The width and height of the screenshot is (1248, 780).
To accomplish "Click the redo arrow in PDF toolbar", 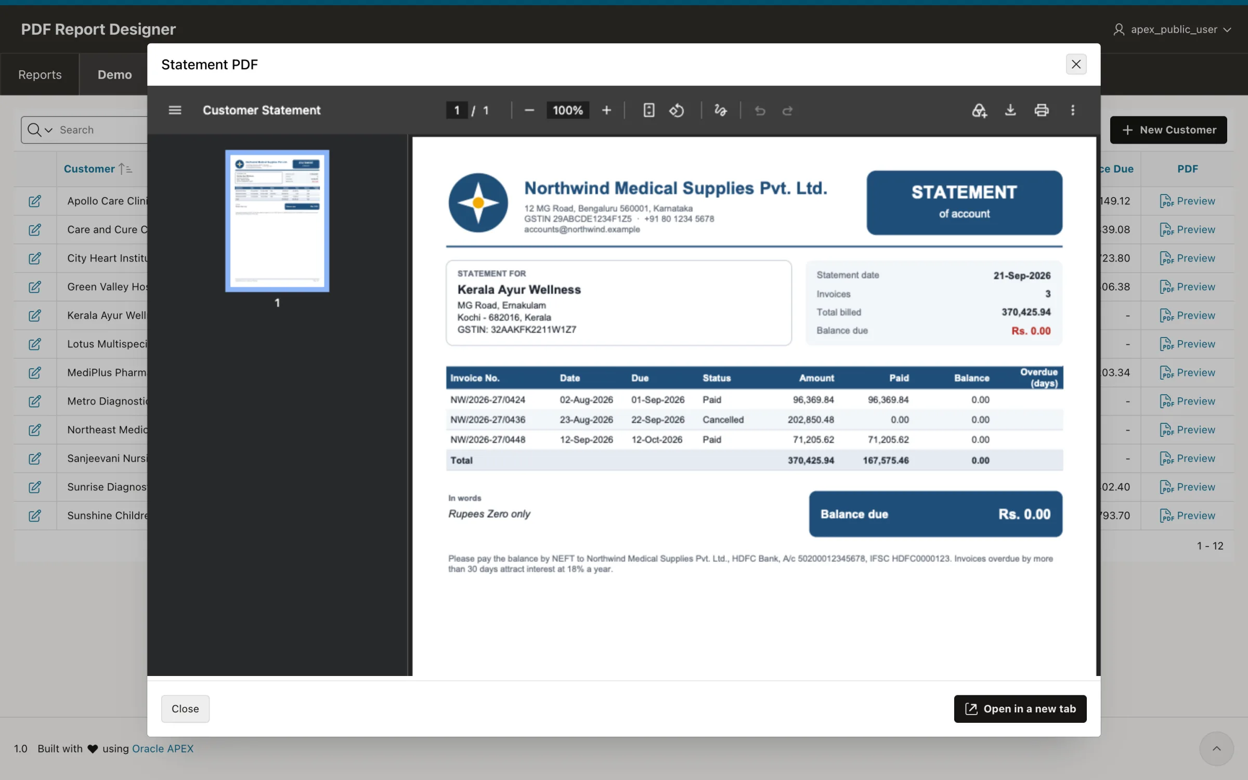I will (787, 110).
